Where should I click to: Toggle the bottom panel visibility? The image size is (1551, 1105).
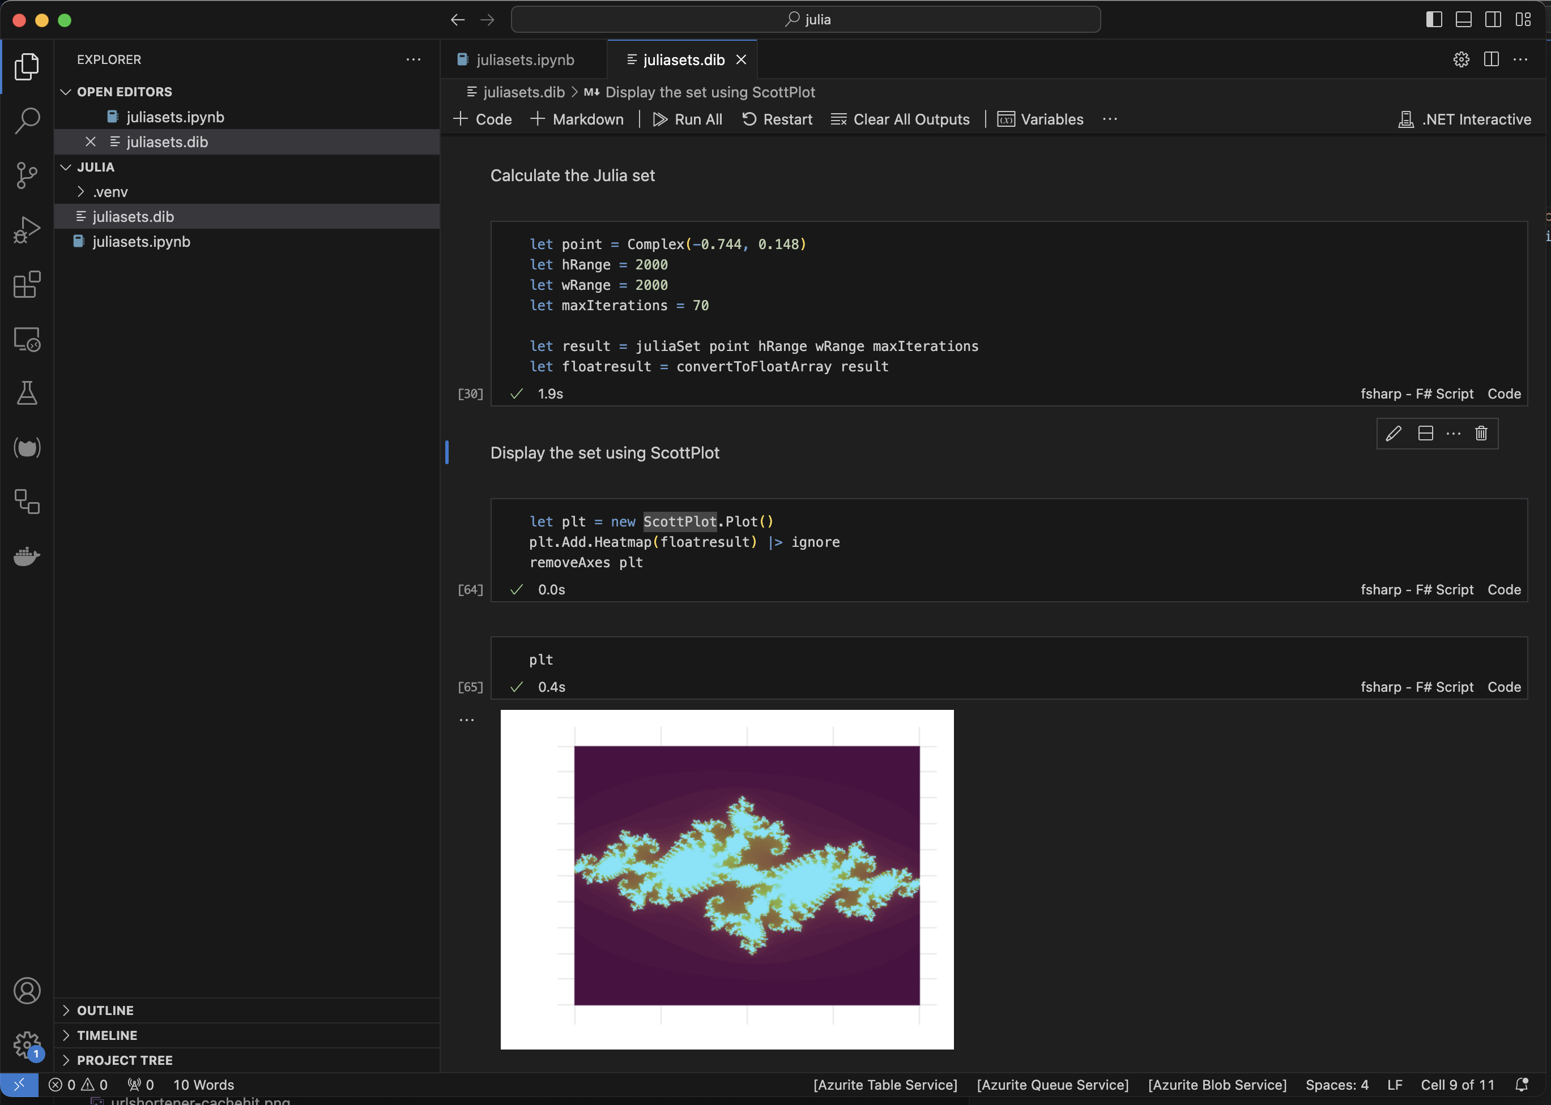(x=1463, y=20)
